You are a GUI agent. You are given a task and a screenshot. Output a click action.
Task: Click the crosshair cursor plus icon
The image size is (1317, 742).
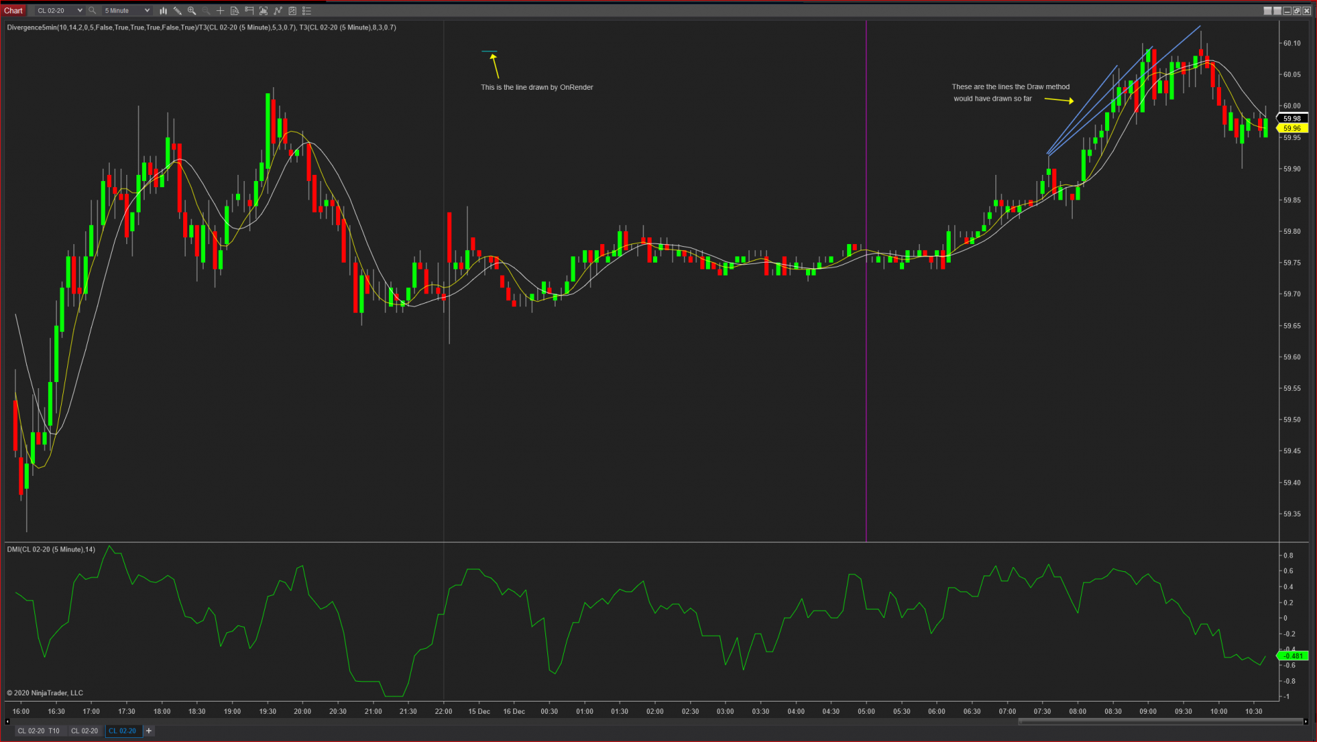[x=220, y=10]
